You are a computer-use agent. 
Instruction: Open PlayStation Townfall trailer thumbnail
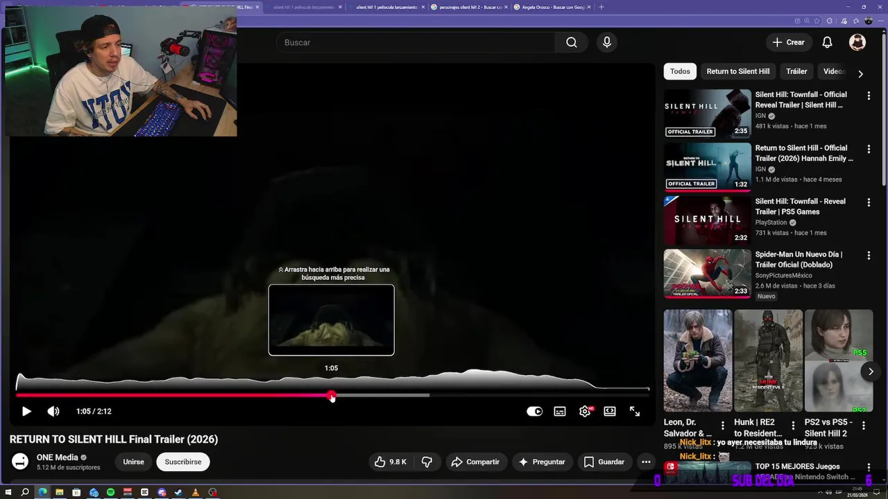coord(707,220)
